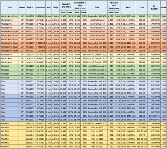Click the "Mag" column header
Image resolution: width=167 pixels, height=149 pixels.
49,7
